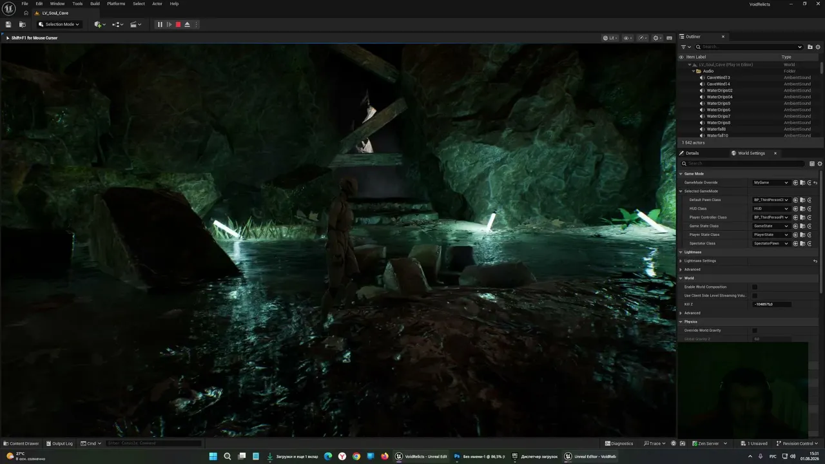Viewport: 825px width, 464px height.
Task: Focus the Outliner search field
Action: pyautogui.click(x=748, y=47)
